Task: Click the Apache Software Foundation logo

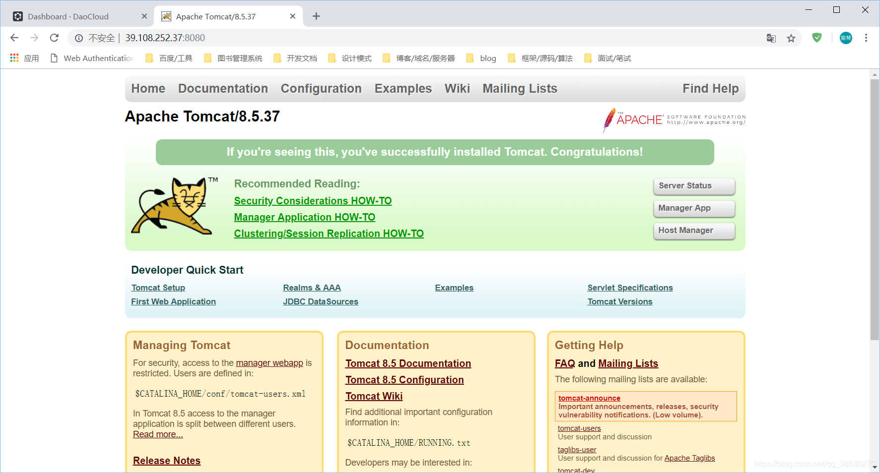Action: 674,120
